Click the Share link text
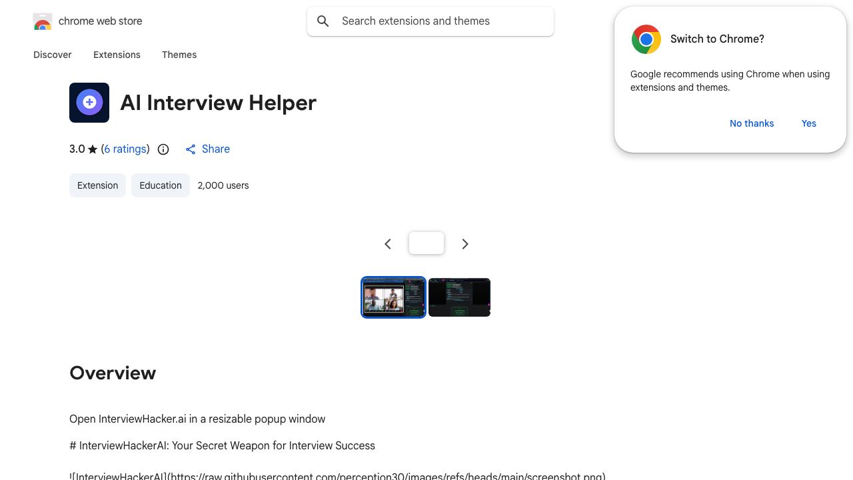 click(216, 149)
